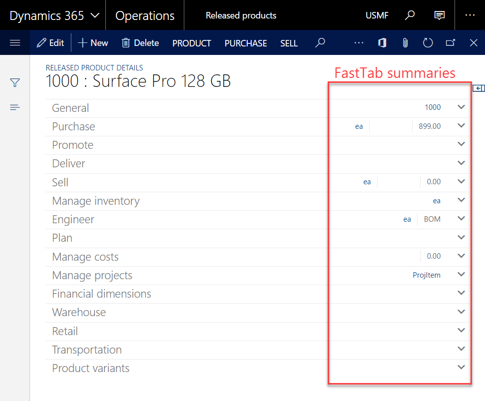The width and height of the screenshot is (485, 401).
Task: Expand the Purchase FastTab section
Action: 461,126
